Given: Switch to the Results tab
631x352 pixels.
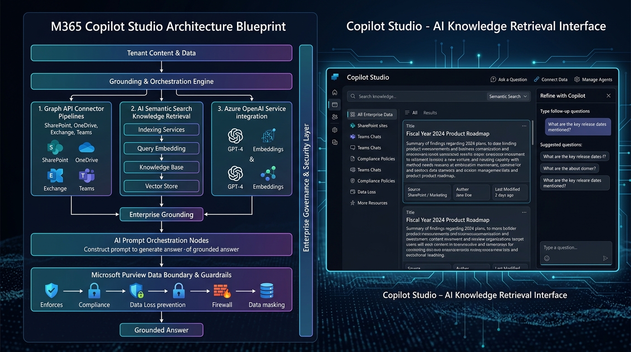Looking at the screenshot, I should tap(430, 113).
